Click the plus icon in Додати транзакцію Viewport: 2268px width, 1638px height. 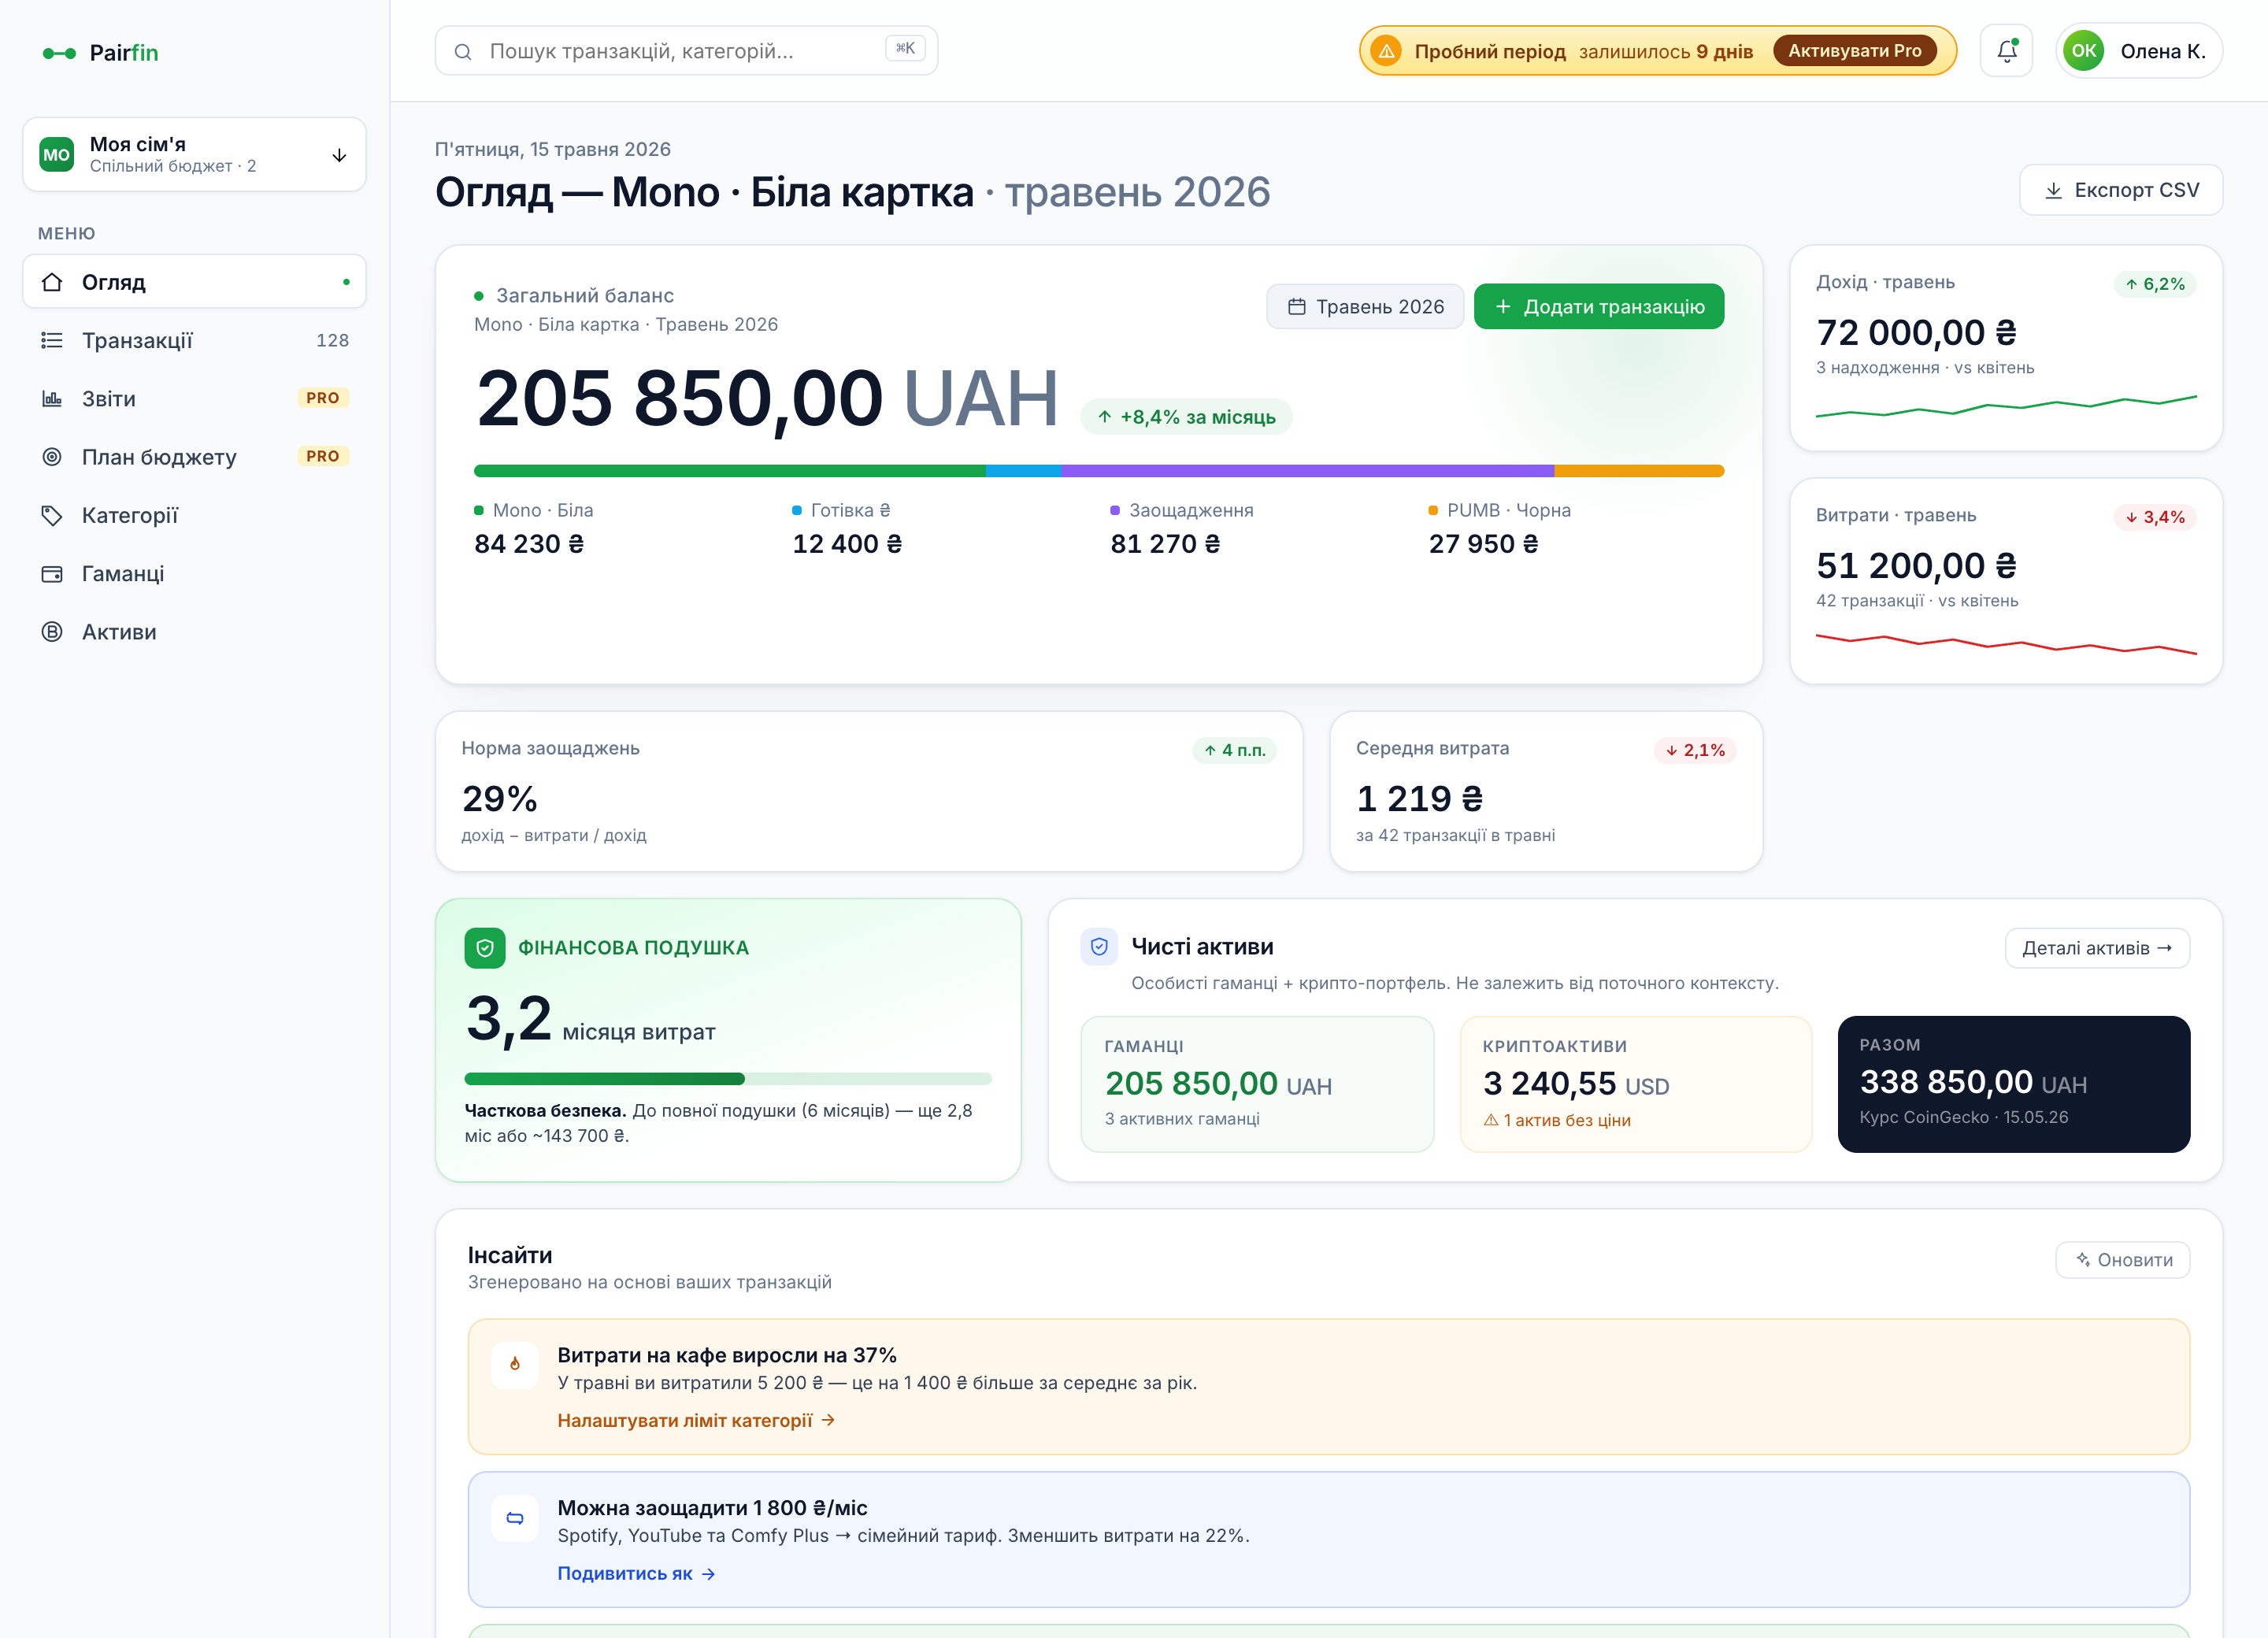[x=1502, y=307]
